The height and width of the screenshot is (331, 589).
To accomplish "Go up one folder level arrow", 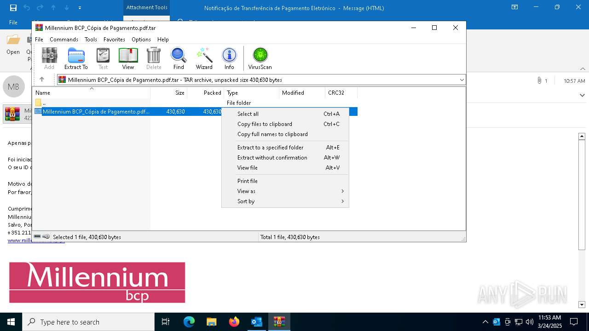I will [x=42, y=80].
